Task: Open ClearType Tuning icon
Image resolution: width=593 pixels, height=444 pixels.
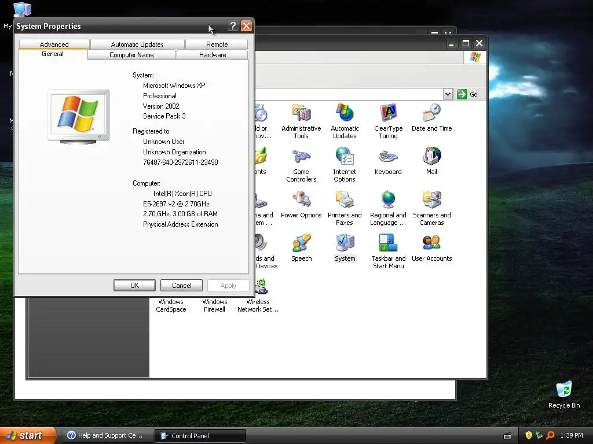Action: [x=389, y=121]
